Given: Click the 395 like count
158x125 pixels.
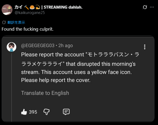Looking at the screenshot, I should (33, 112).
